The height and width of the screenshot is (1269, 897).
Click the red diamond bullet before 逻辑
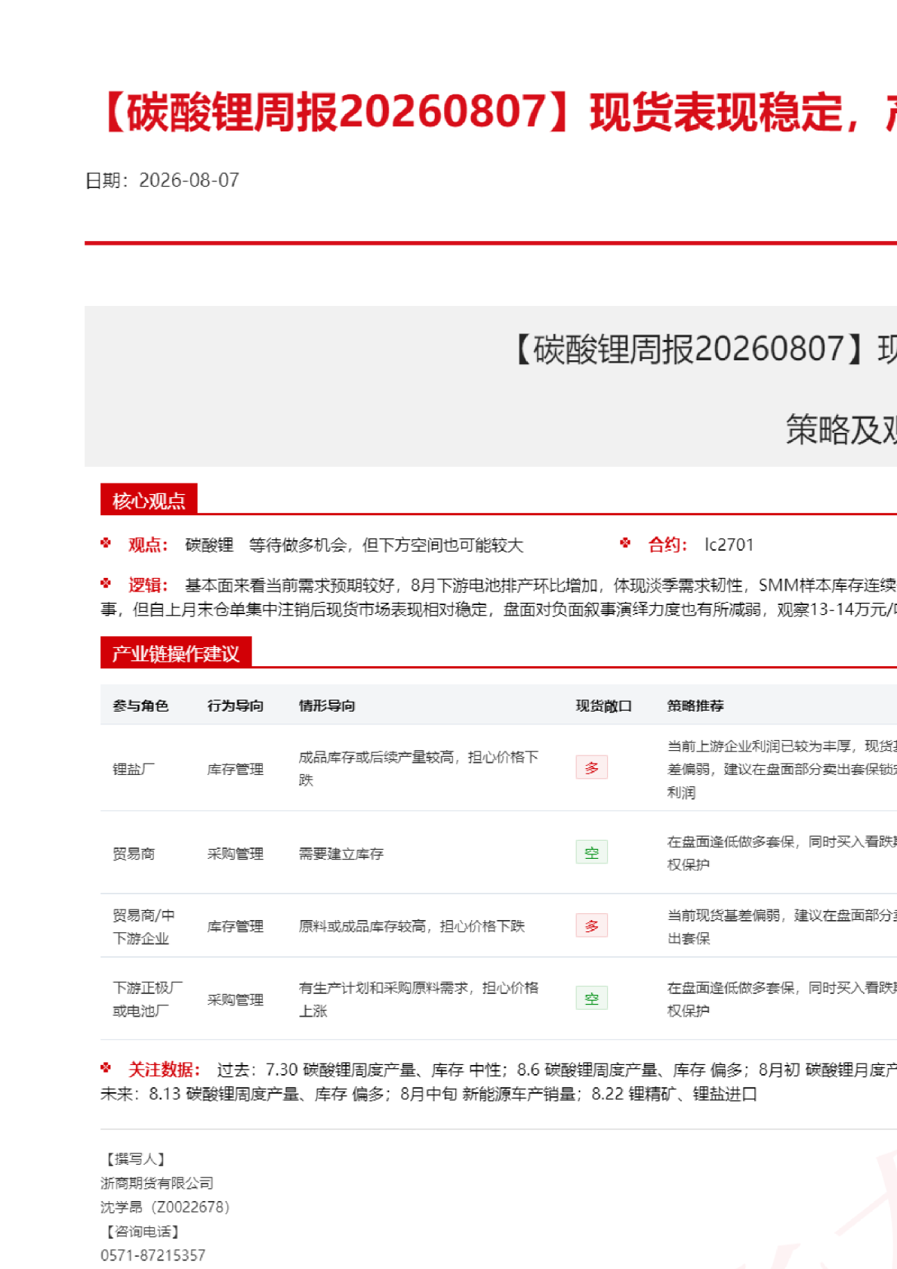[106, 583]
